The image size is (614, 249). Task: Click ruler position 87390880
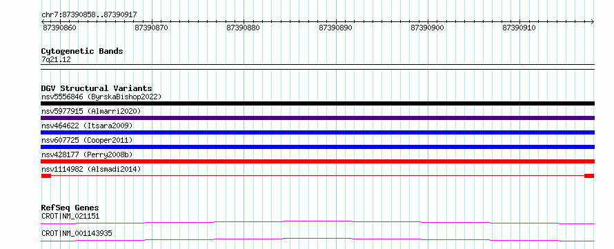point(243,28)
